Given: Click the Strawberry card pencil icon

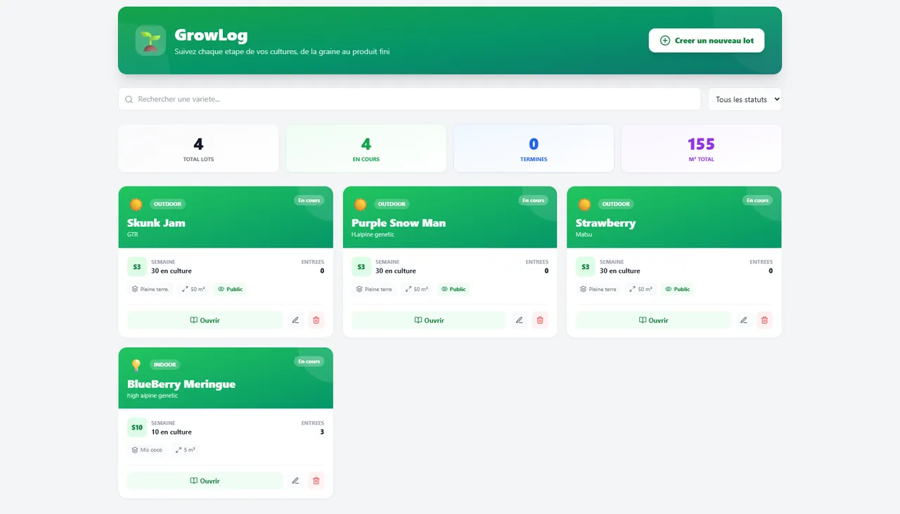Looking at the screenshot, I should (744, 320).
